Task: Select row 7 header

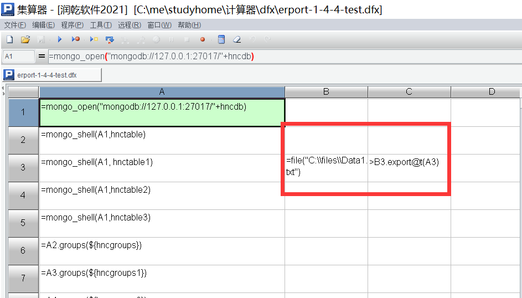Action: click(23, 279)
